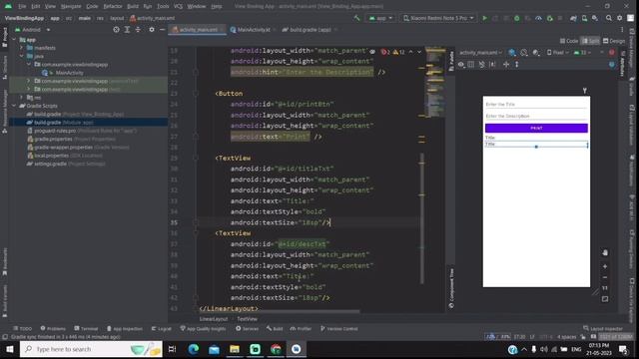Open the app run configuration dropdown
639x359 pixels.
coord(380,18)
